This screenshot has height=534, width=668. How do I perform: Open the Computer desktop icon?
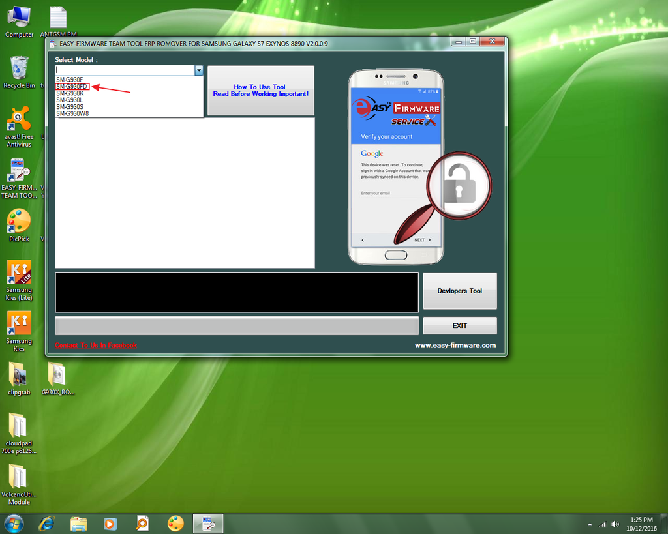(19, 21)
